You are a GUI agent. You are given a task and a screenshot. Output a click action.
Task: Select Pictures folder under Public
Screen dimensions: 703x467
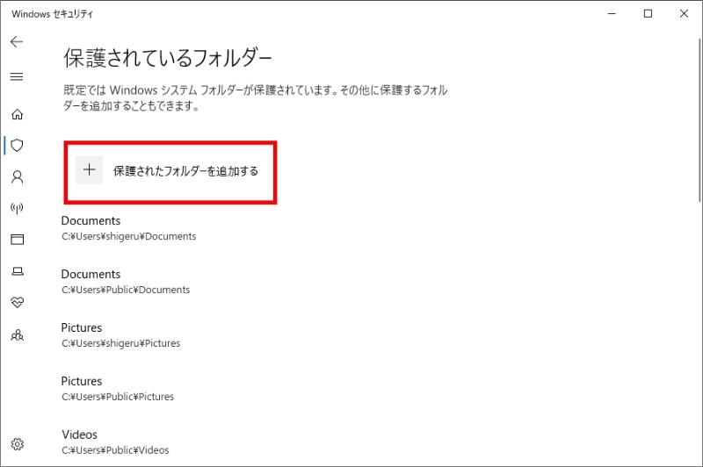tap(118, 389)
